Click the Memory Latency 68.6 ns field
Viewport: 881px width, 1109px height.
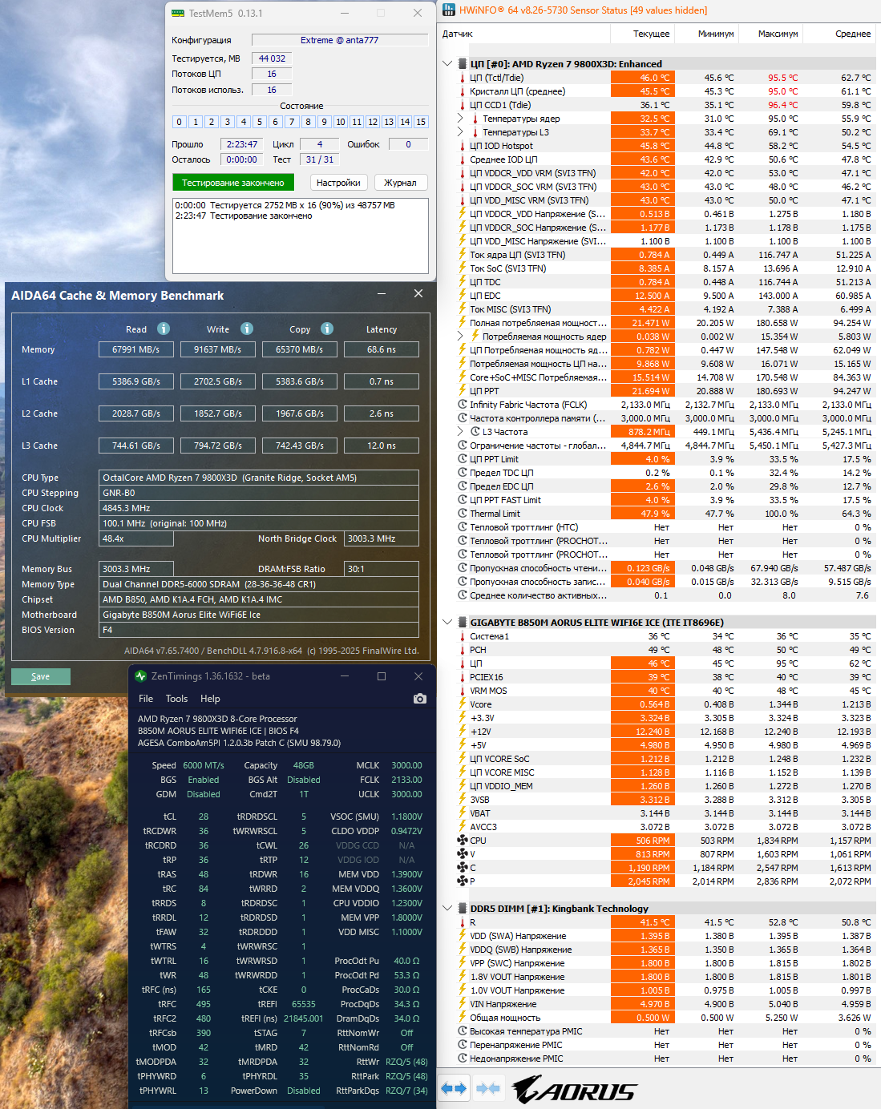(382, 349)
